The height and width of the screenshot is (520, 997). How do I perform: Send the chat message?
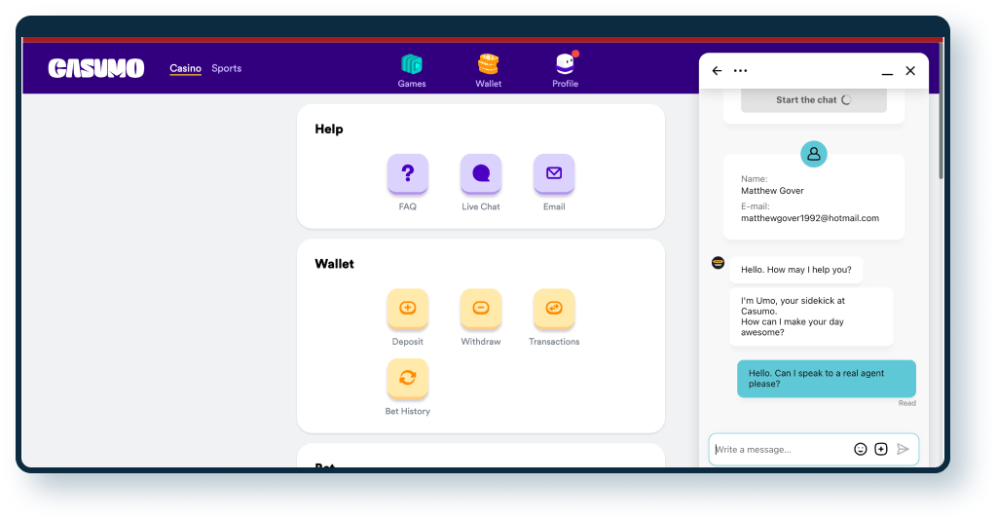tap(903, 449)
